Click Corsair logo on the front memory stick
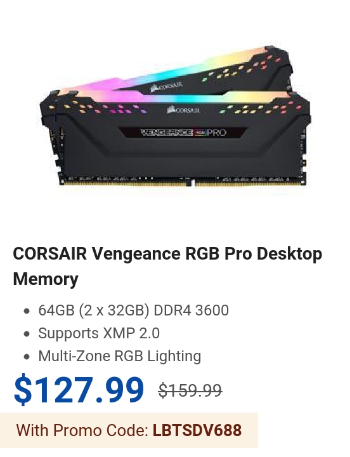Image resolution: width=350 pixels, height=457 pixels. coord(184,110)
